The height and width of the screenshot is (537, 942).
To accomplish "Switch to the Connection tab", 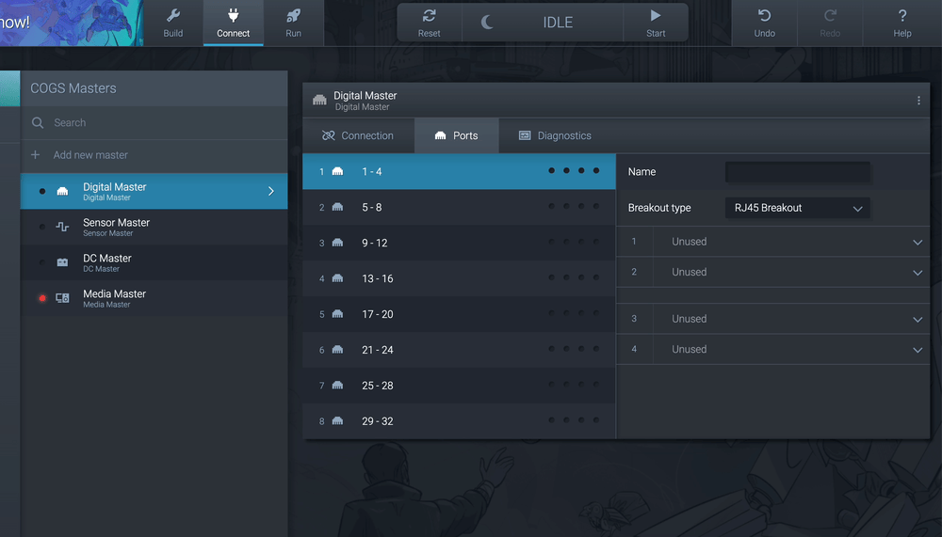I will tap(358, 135).
